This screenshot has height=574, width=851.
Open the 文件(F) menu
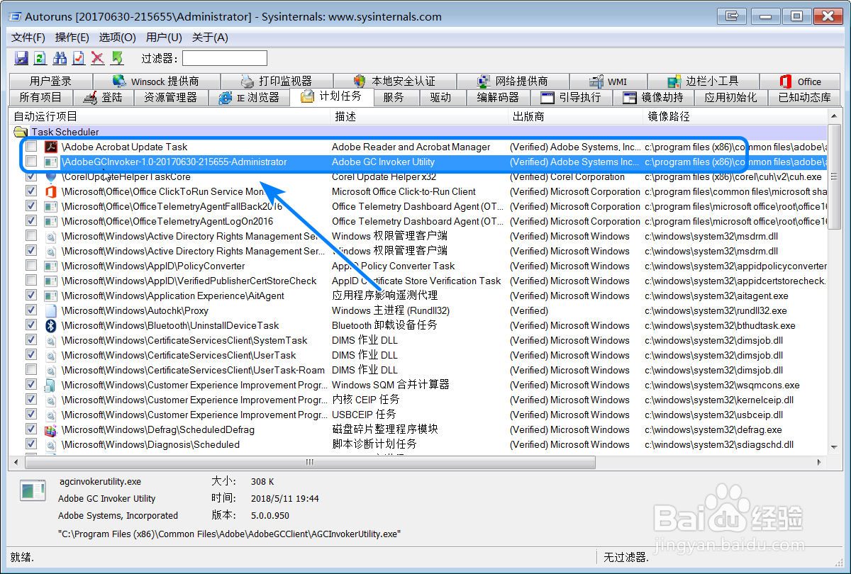click(28, 38)
